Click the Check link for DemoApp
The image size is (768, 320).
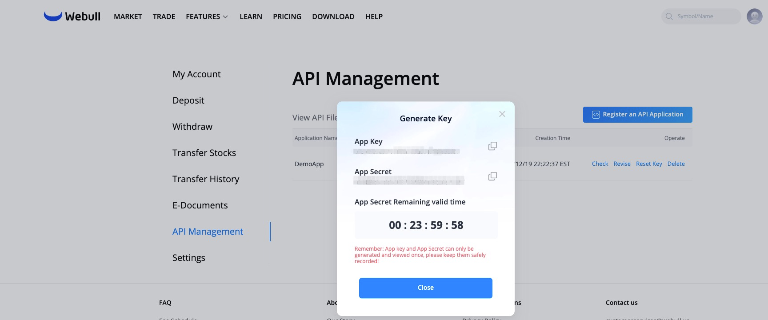click(x=600, y=164)
